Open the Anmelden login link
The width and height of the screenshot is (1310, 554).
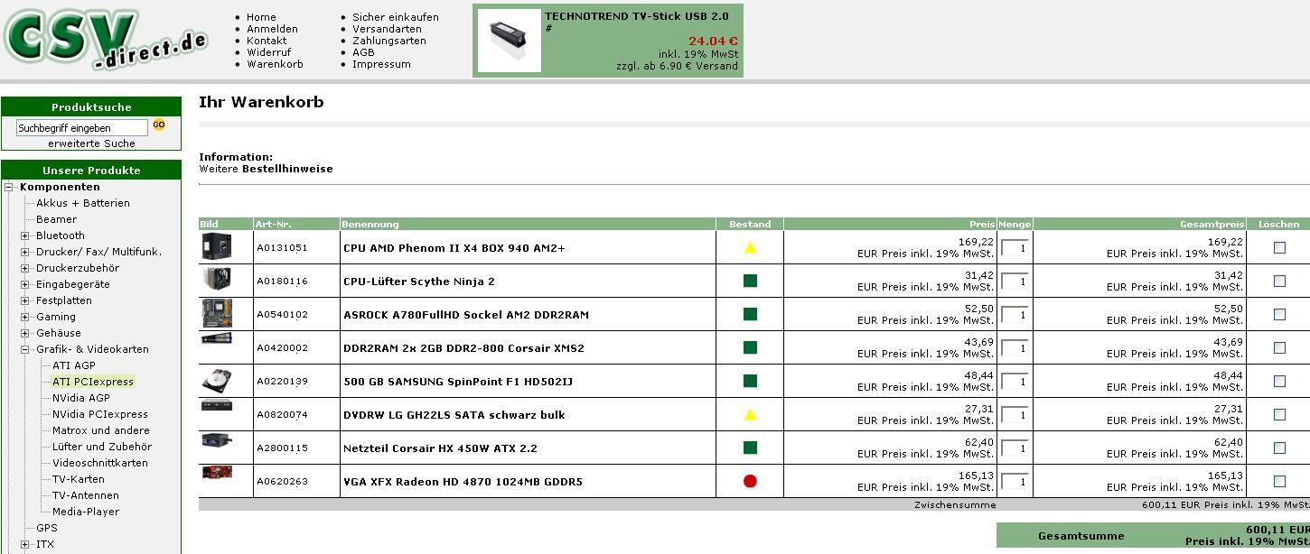pos(272,29)
